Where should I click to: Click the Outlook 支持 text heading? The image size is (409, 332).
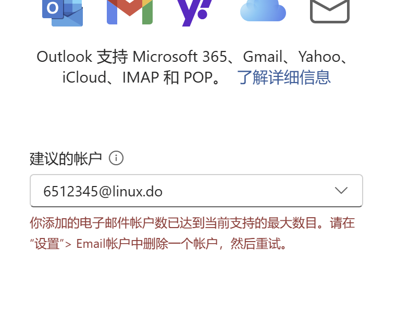(x=82, y=57)
